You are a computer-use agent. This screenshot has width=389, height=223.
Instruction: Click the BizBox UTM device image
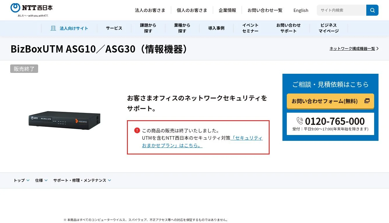[65, 121]
